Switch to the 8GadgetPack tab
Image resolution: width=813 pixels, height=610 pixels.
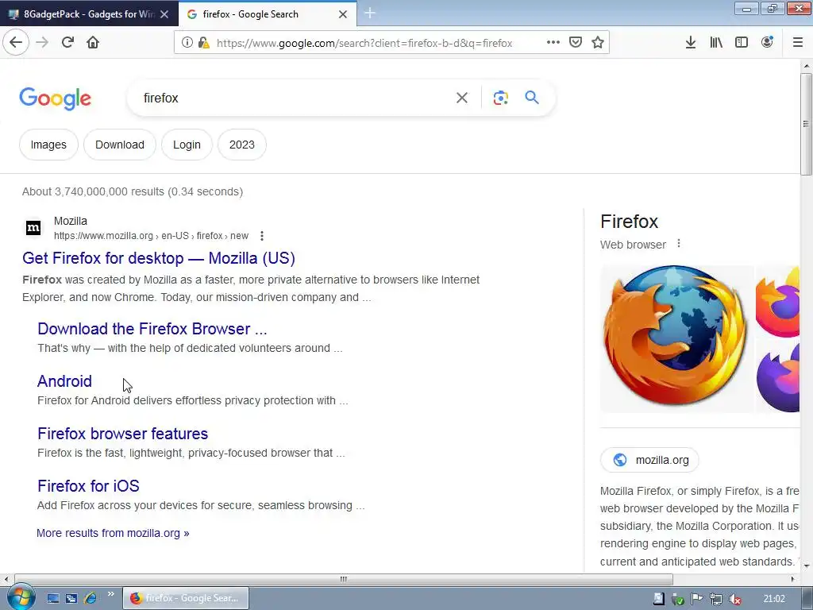(x=89, y=14)
